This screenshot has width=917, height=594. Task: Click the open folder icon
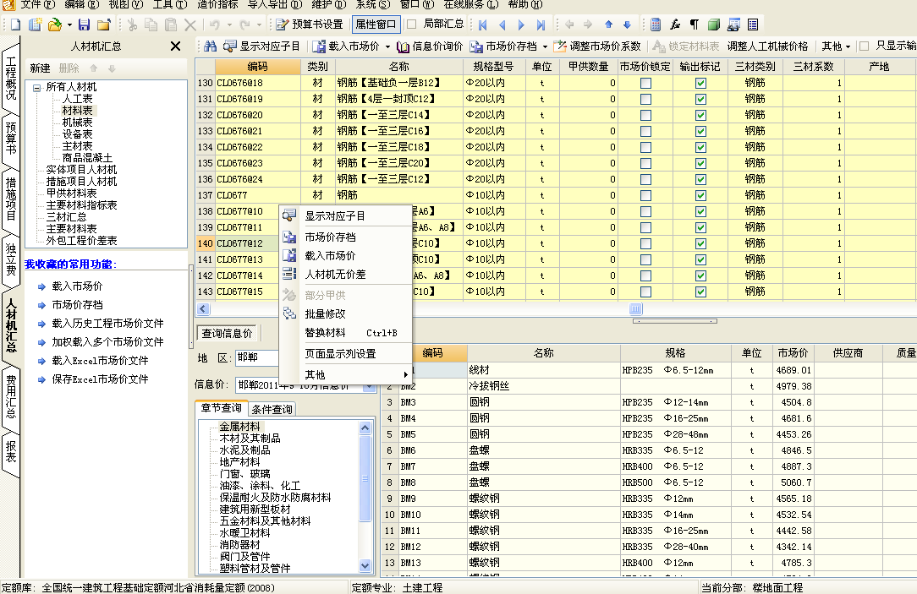[54, 25]
